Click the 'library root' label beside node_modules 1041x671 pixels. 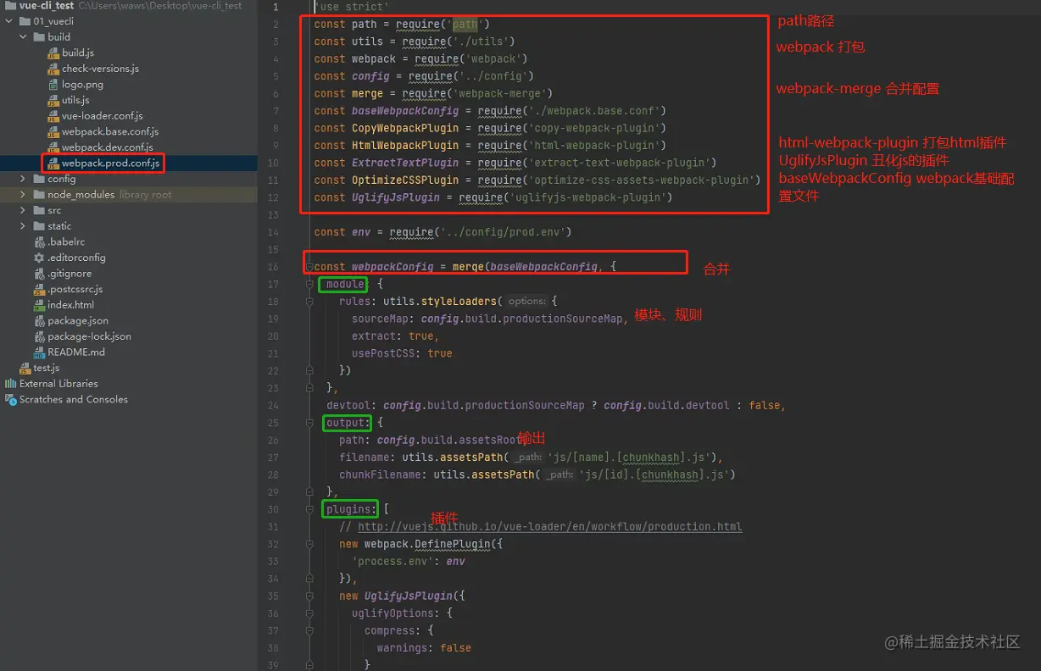pyautogui.click(x=145, y=195)
